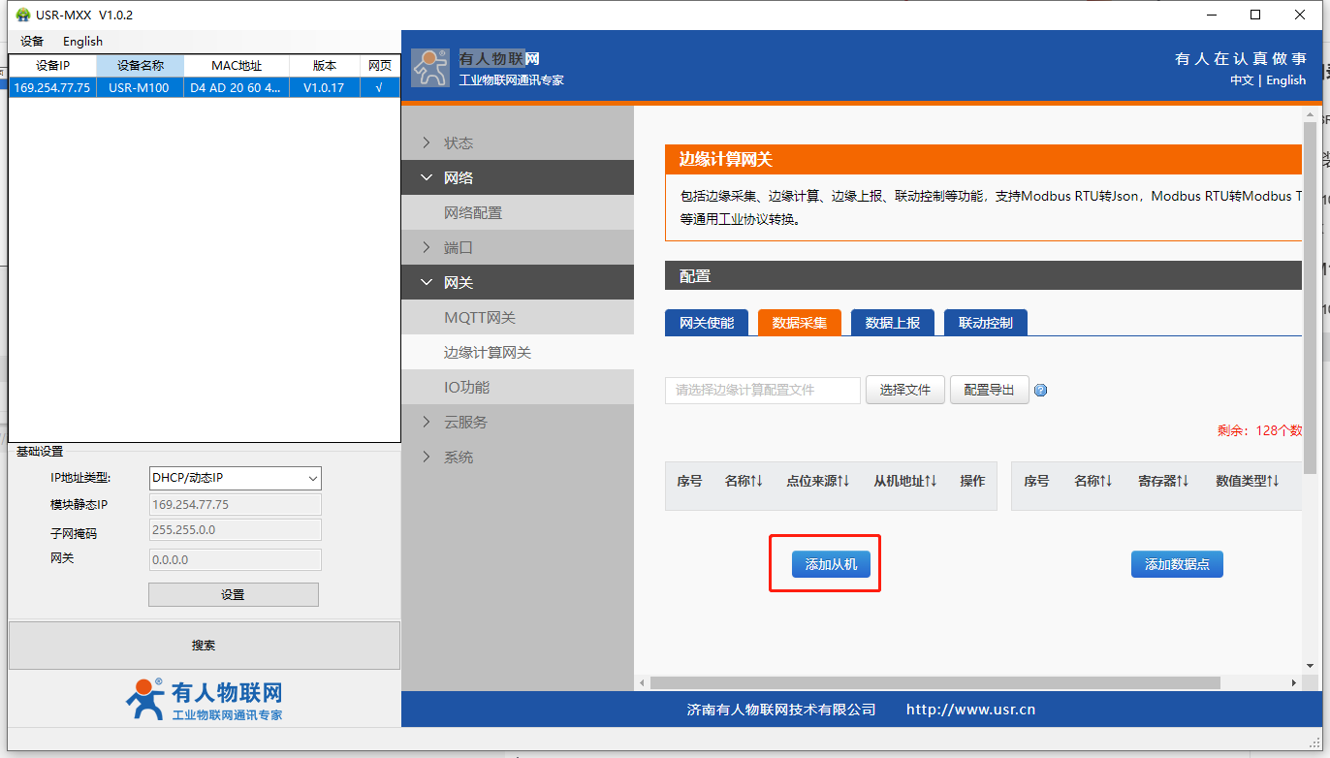Click the USR-MXX app icon in title bar

[23, 15]
